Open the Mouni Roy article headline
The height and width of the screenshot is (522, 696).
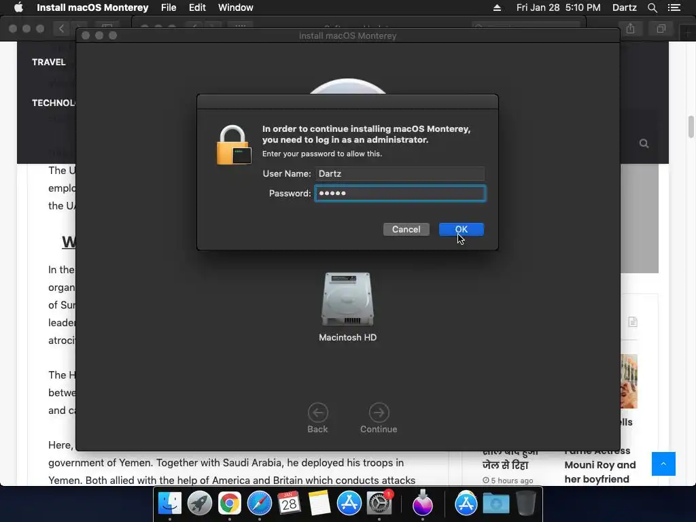[600, 465]
